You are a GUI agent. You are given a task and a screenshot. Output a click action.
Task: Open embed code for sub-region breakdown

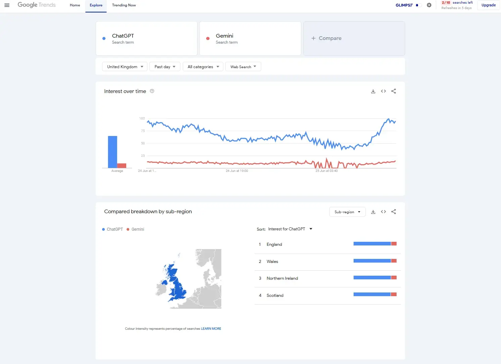(383, 212)
